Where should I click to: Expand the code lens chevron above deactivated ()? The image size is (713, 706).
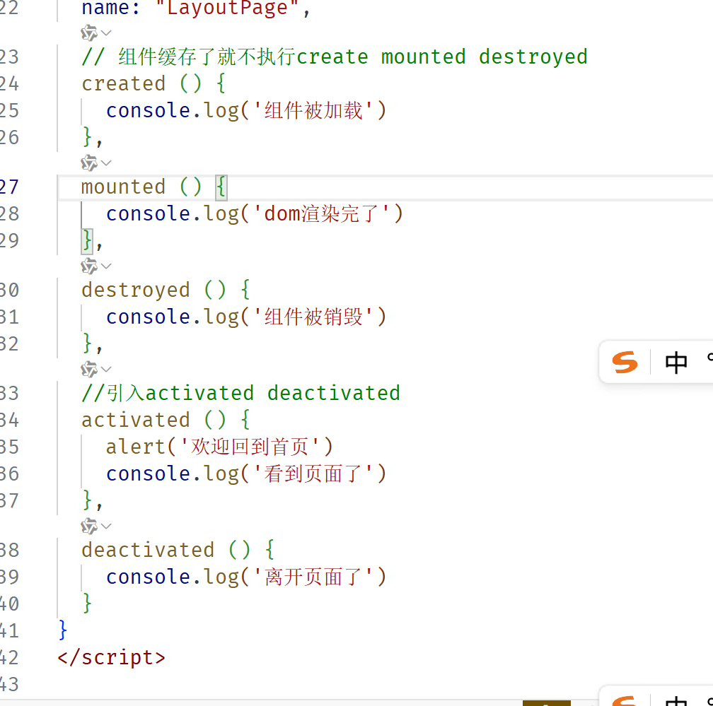coord(106,526)
